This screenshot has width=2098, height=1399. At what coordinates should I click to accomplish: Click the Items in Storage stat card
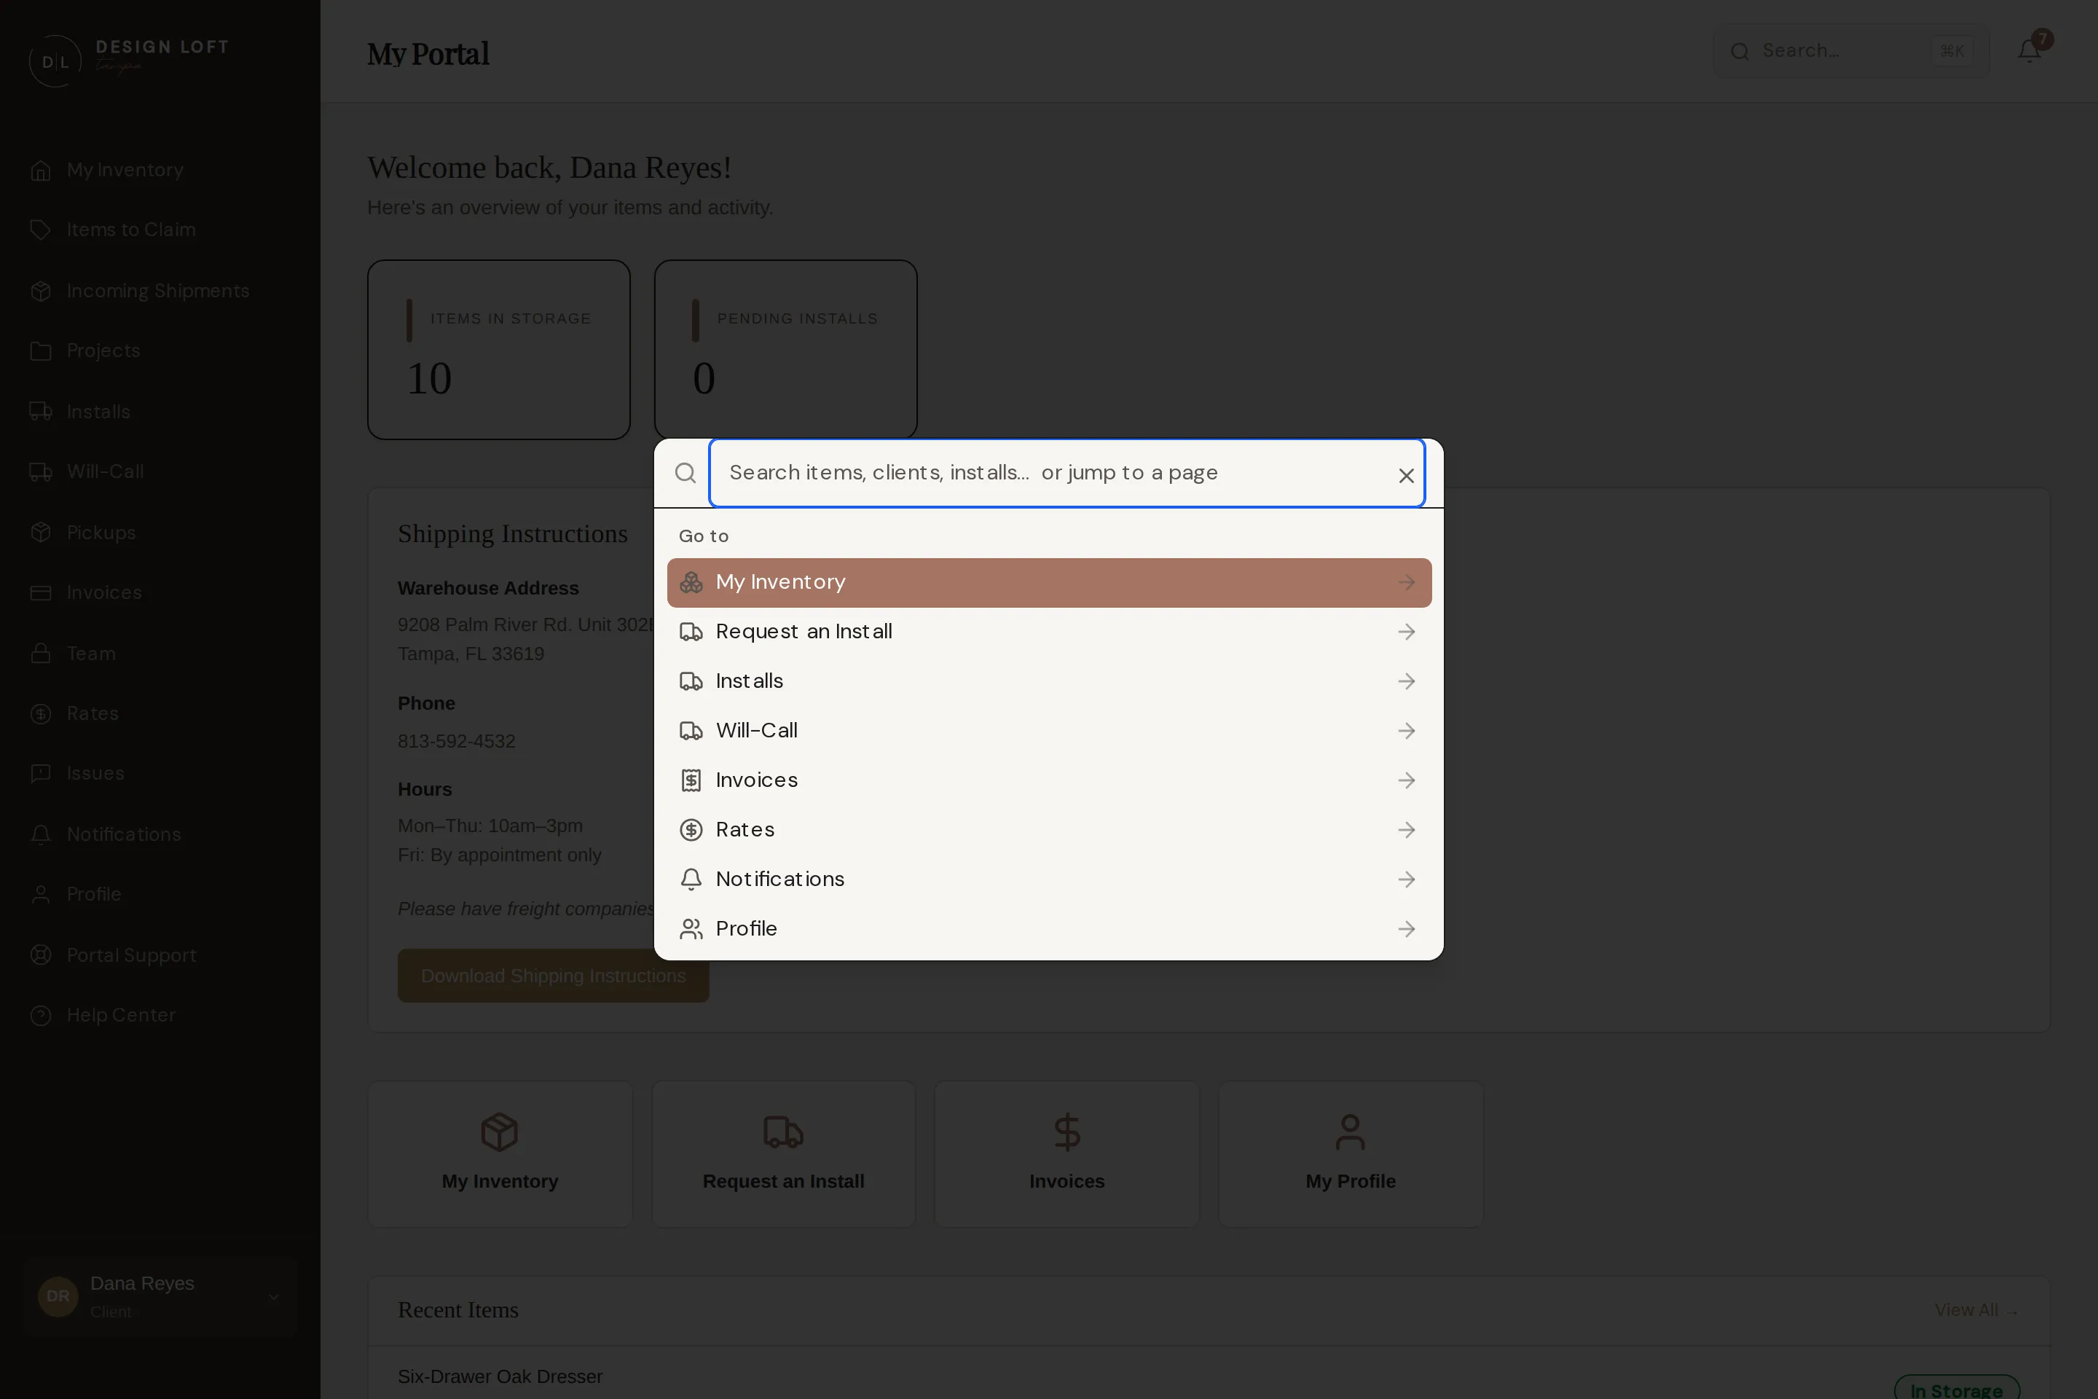point(498,350)
